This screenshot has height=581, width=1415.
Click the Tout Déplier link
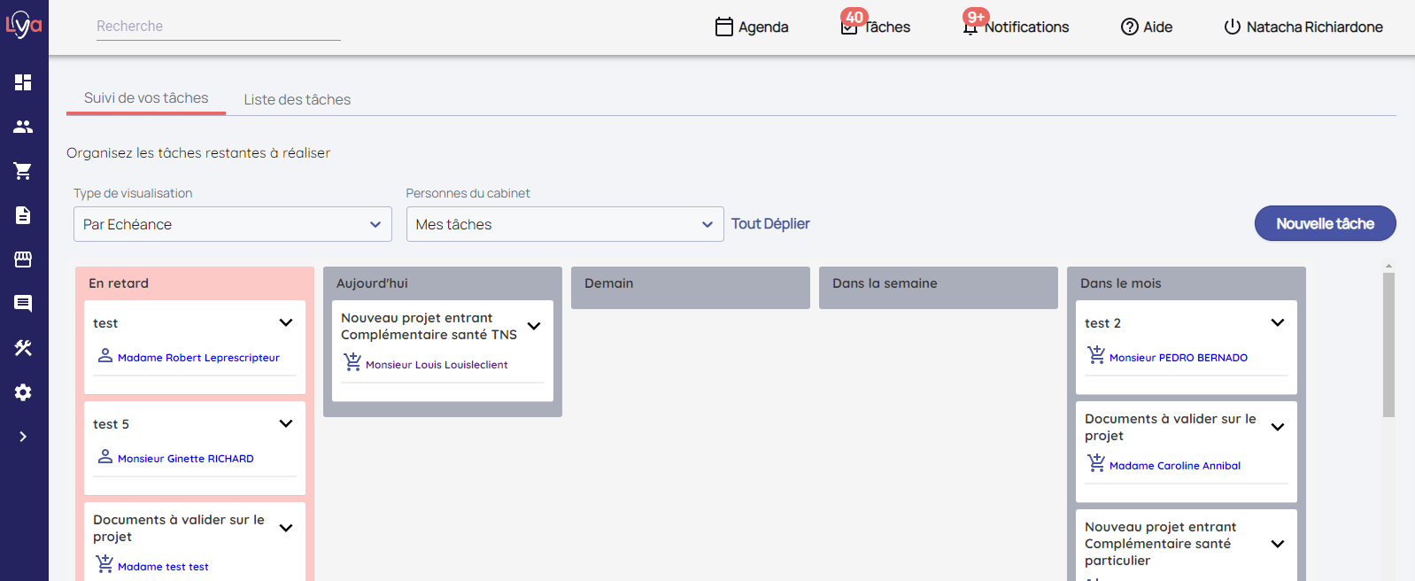click(770, 224)
